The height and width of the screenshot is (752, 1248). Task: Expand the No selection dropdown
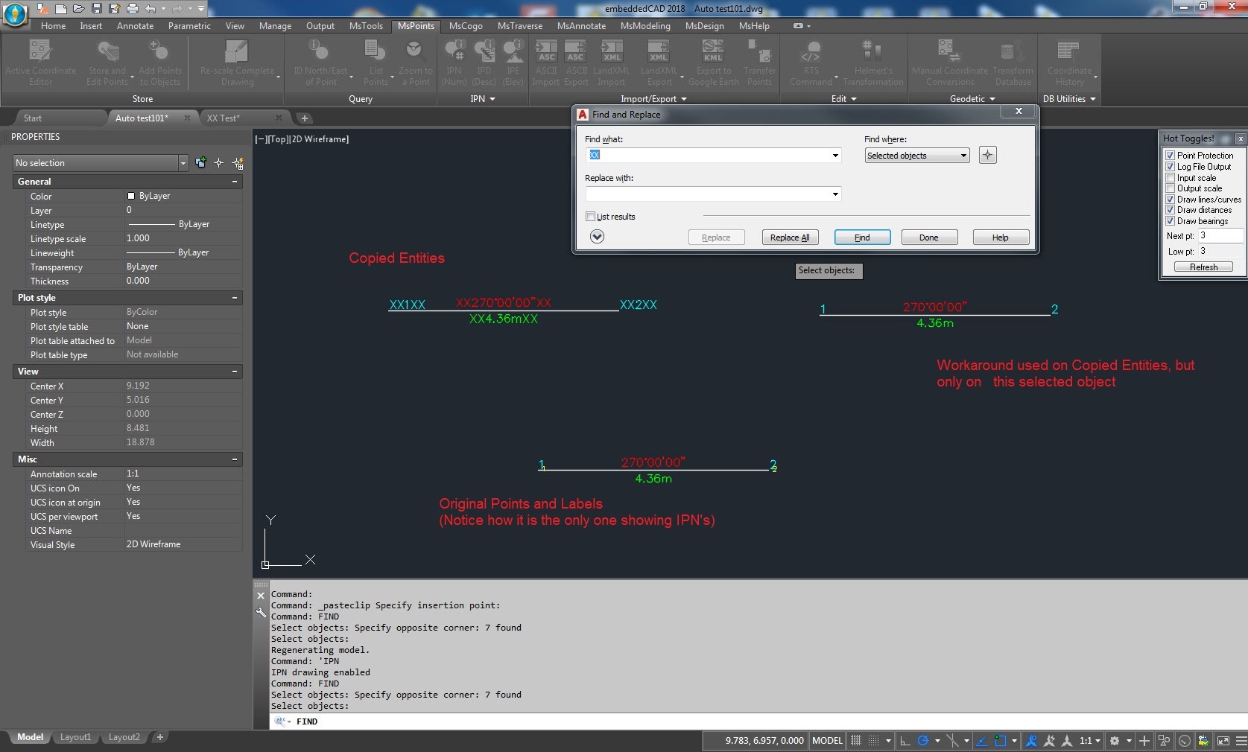[183, 163]
